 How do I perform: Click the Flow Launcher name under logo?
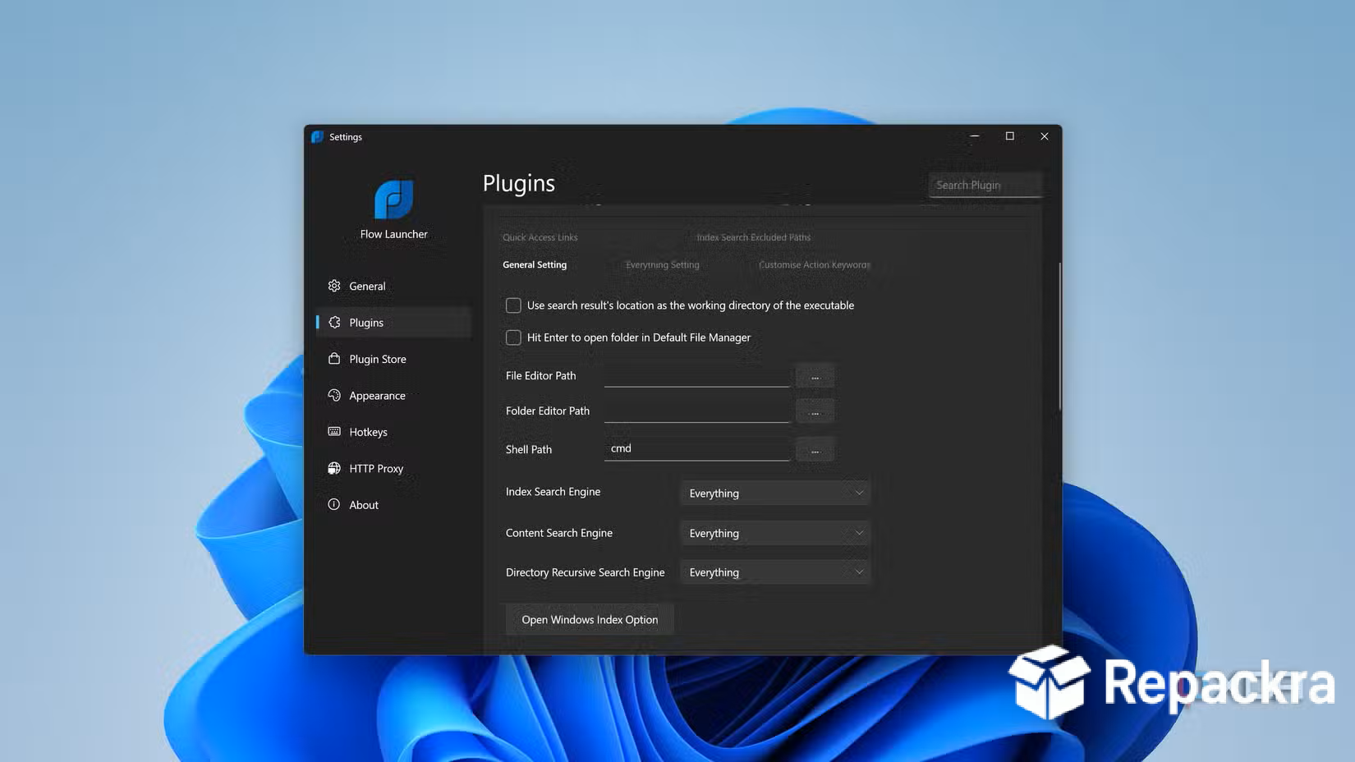pyautogui.click(x=394, y=234)
